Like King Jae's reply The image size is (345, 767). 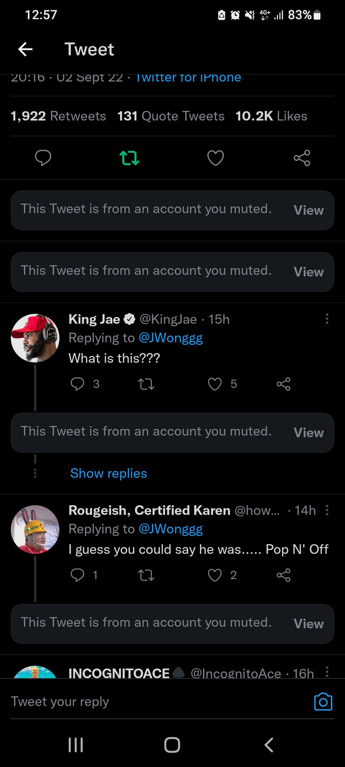pyautogui.click(x=215, y=384)
